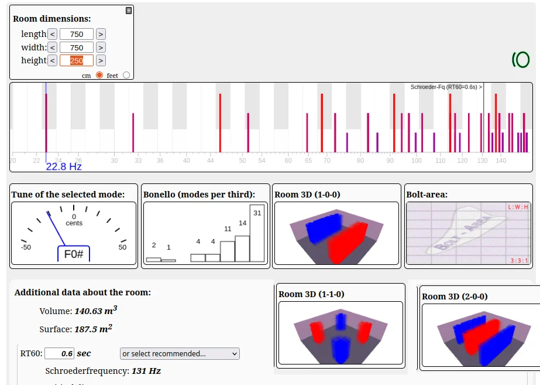Decrease the room height value
This screenshot has width=540, height=385.
(52, 60)
